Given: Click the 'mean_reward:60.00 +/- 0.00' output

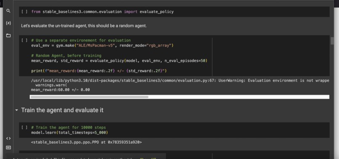Looking at the screenshot, I should [x=60, y=90].
